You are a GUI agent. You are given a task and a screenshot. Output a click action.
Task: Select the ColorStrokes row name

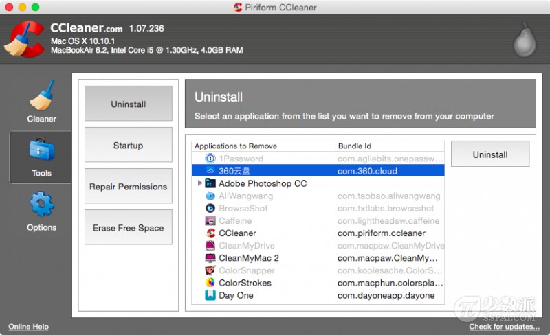click(x=245, y=283)
